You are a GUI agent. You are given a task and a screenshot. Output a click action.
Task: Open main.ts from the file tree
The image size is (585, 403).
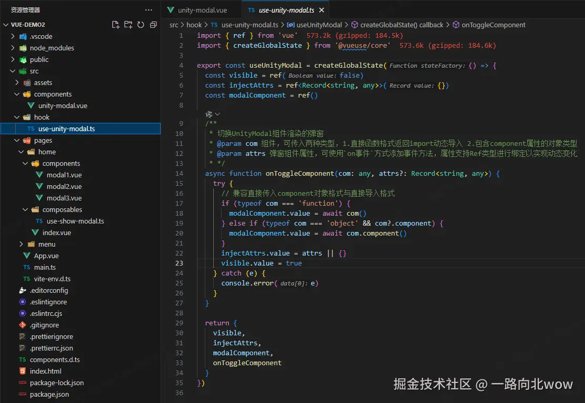(45, 267)
